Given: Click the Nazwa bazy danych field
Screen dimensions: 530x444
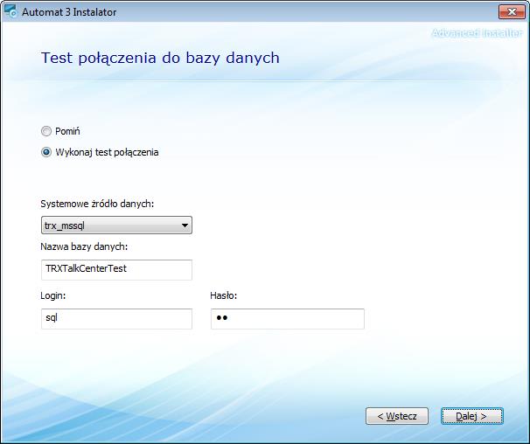Looking at the screenshot, I should (x=116, y=270).
